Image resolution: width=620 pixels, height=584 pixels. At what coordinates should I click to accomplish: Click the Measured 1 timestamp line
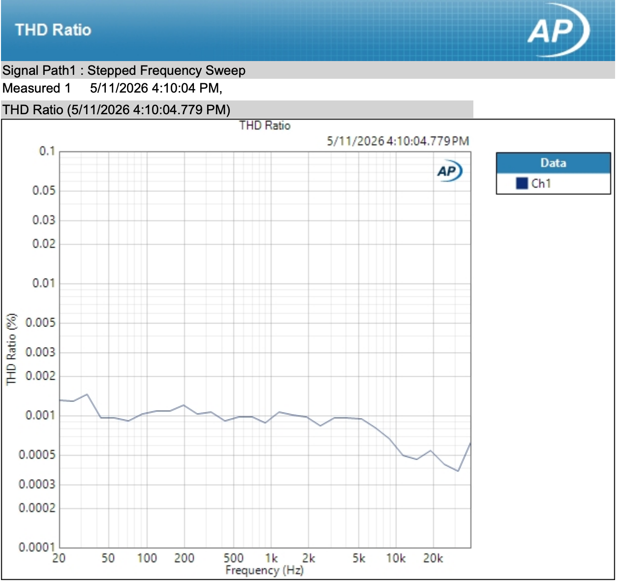coord(112,88)
